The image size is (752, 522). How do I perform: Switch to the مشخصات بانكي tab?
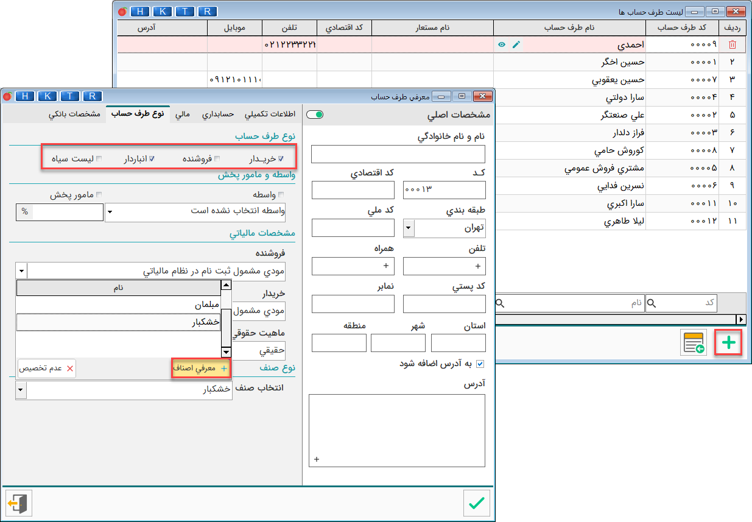(74, 115)
